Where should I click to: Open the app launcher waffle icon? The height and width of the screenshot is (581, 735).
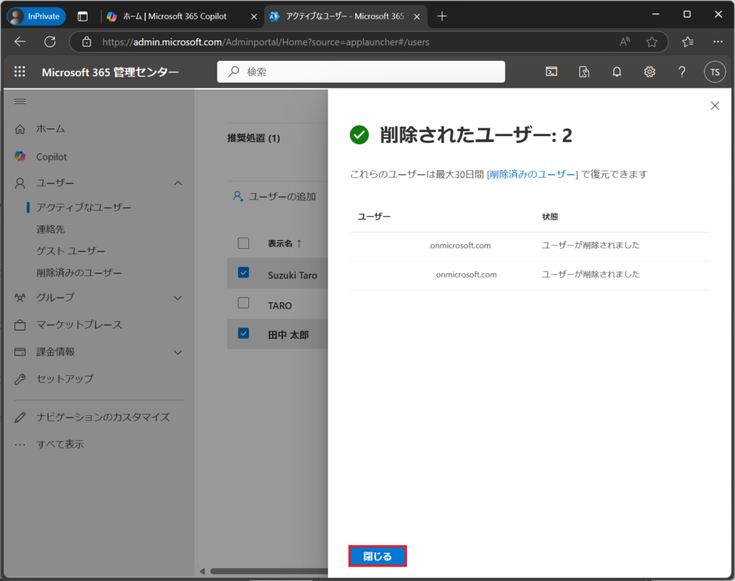19,72
